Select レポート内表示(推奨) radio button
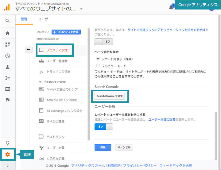Viewport: 221px width, 170px height. click(98, 59)
